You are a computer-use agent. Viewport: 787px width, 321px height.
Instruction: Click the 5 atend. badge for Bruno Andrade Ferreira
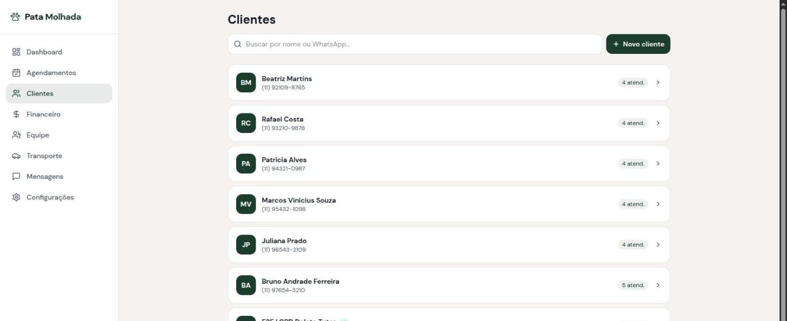633,285
